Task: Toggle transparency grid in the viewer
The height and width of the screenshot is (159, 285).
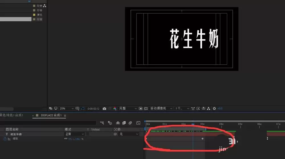Action: point(146,109)
